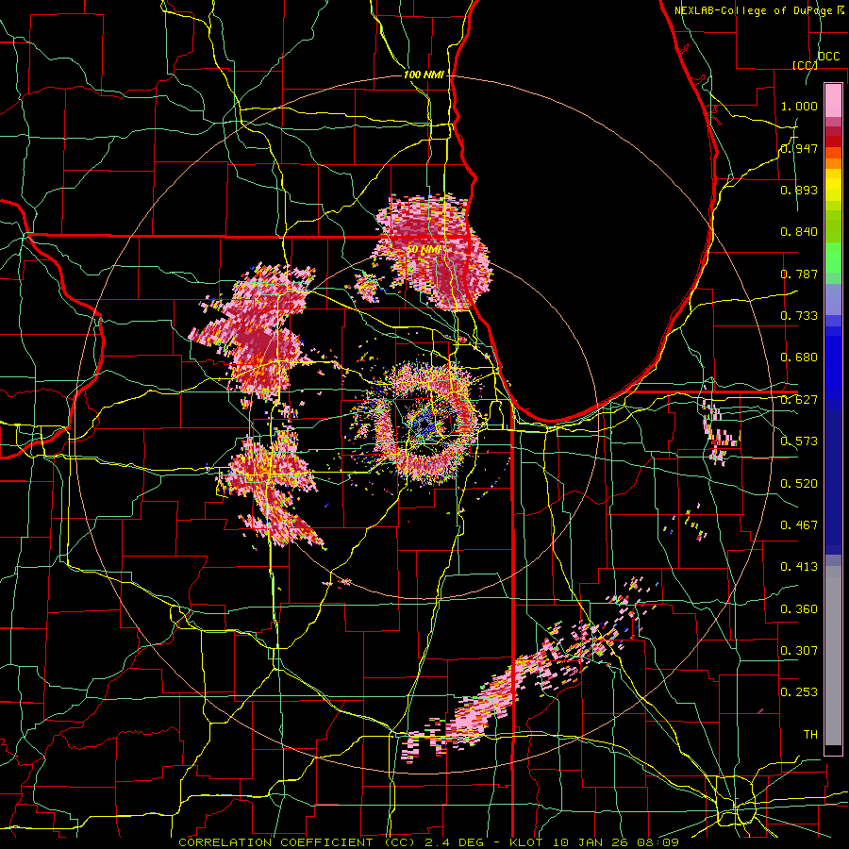Select the 0.947 scale value

799,148
